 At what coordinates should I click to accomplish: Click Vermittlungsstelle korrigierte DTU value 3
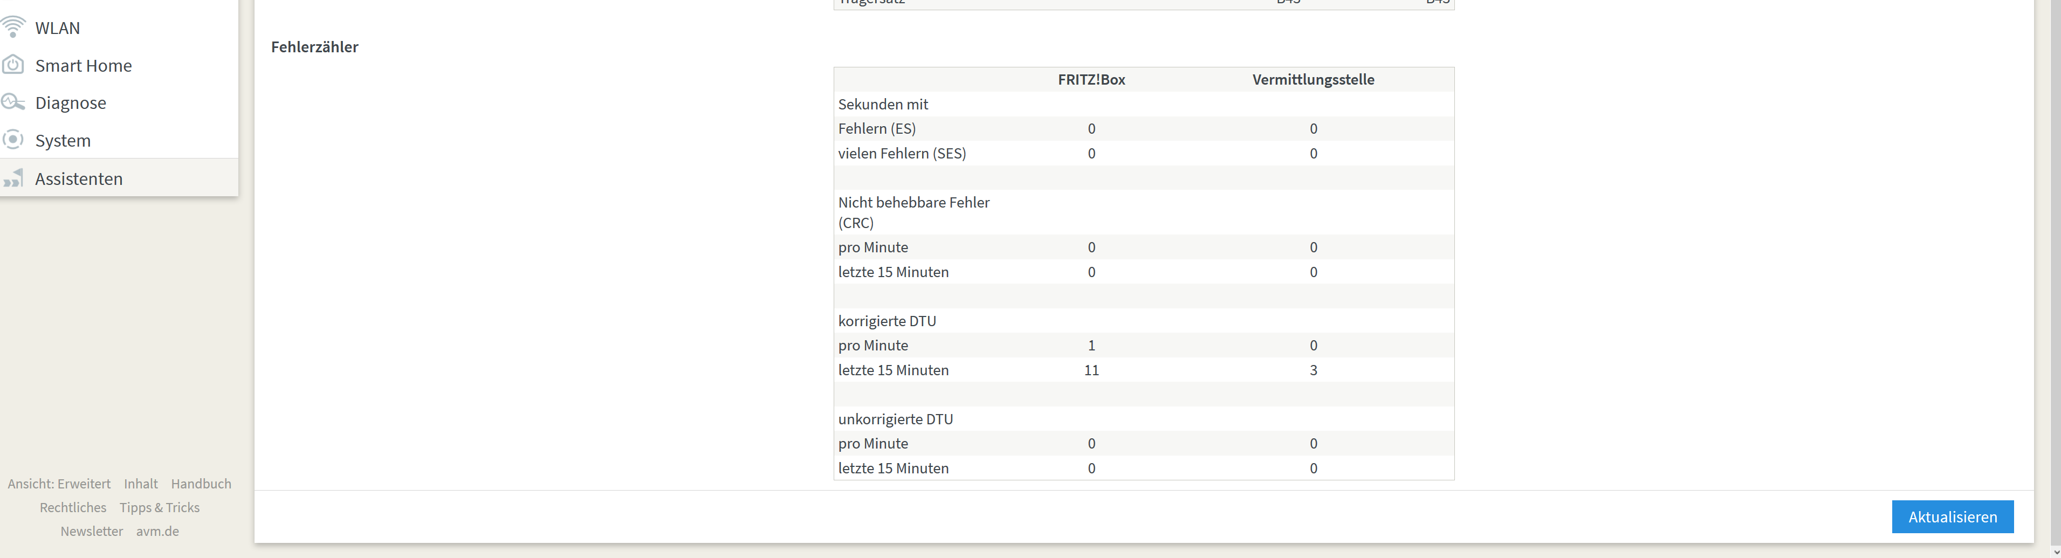1313,370
